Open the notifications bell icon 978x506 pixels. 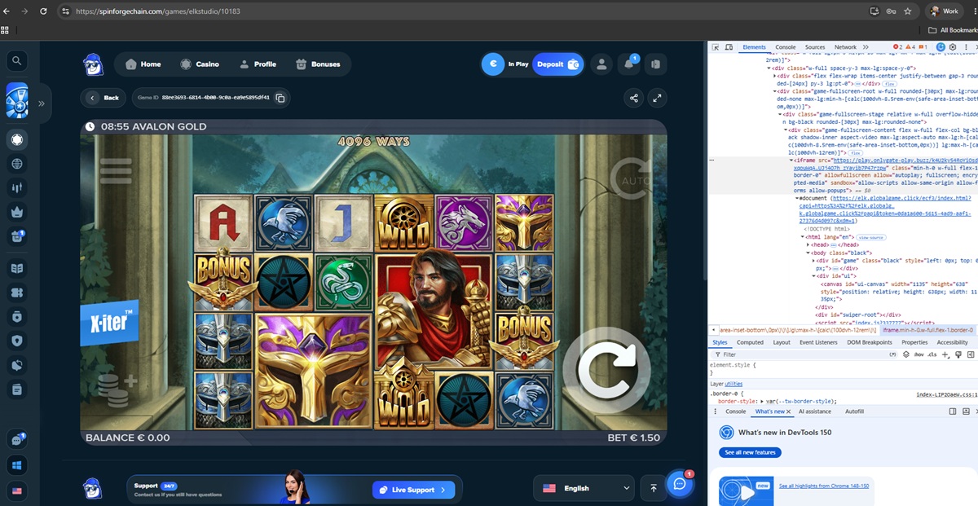629,64
